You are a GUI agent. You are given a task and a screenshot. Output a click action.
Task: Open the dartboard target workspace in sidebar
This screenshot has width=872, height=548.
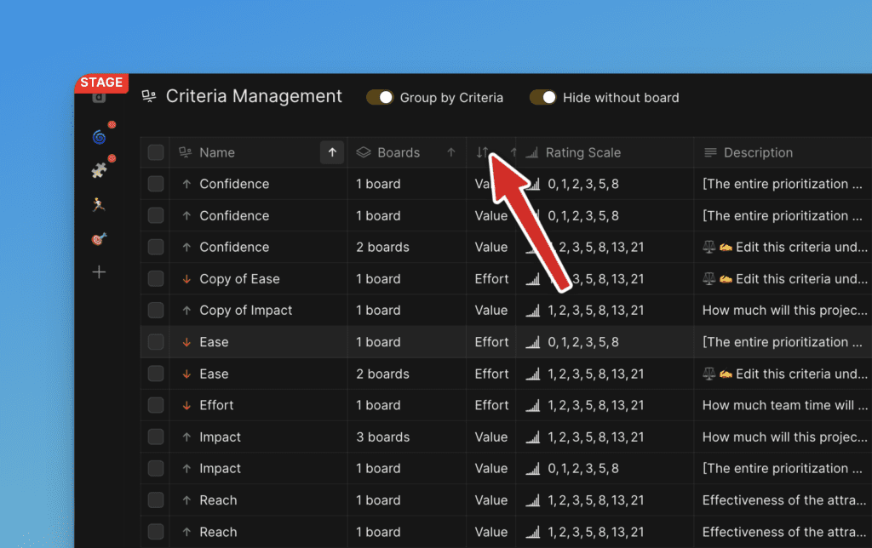(x=99, y=239)
